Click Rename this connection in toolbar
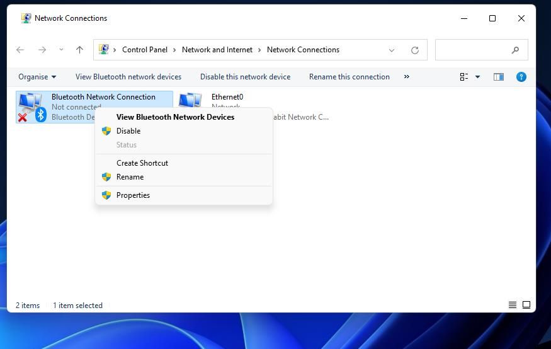Screen dimensions: 551x349 349,77
